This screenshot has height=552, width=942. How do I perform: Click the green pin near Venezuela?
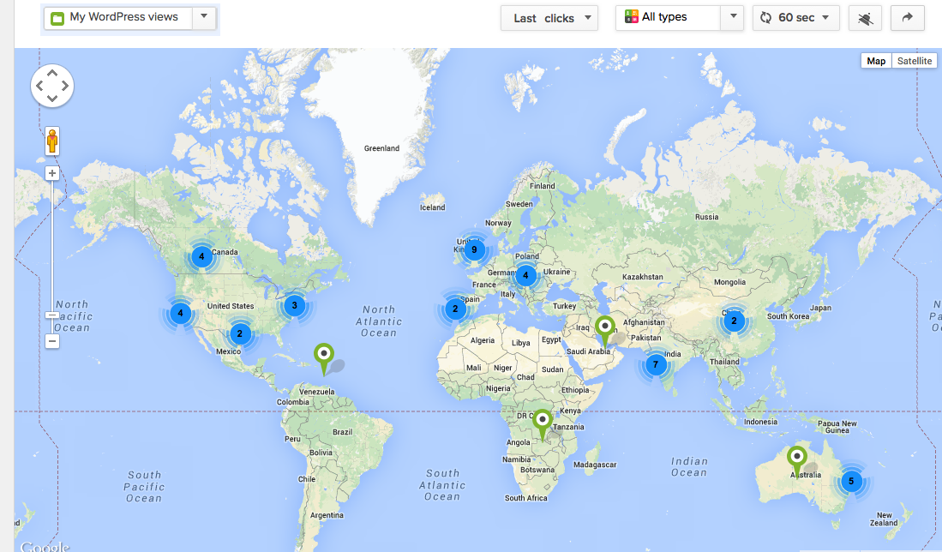click(323, 354)
